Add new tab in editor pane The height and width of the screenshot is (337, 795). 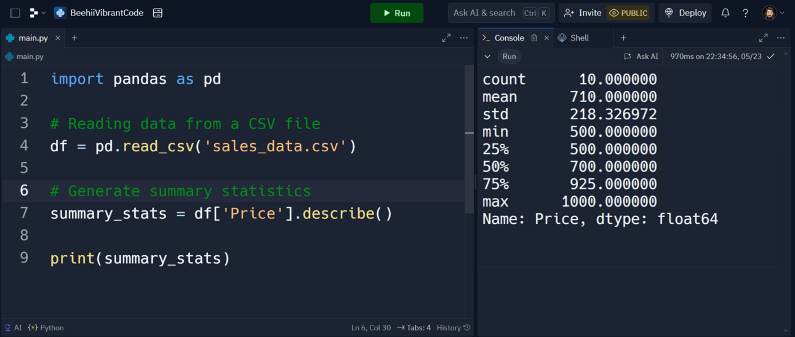(x=74, y=38)
